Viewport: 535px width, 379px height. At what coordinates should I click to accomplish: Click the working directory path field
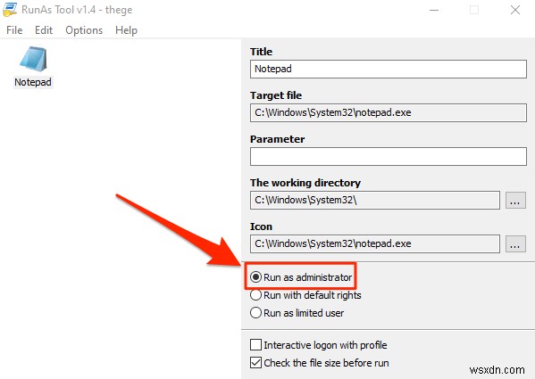(375, 201)
